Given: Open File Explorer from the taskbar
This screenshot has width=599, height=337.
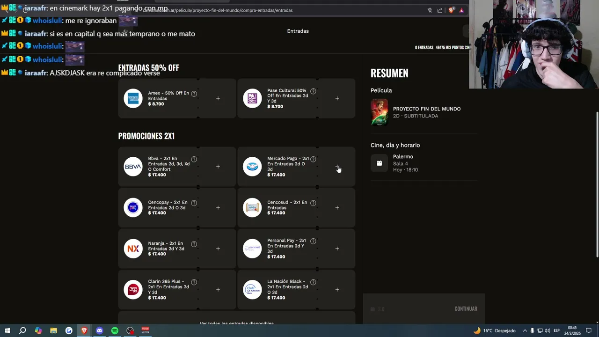Looking at the screenshot, I should (53, 330).
